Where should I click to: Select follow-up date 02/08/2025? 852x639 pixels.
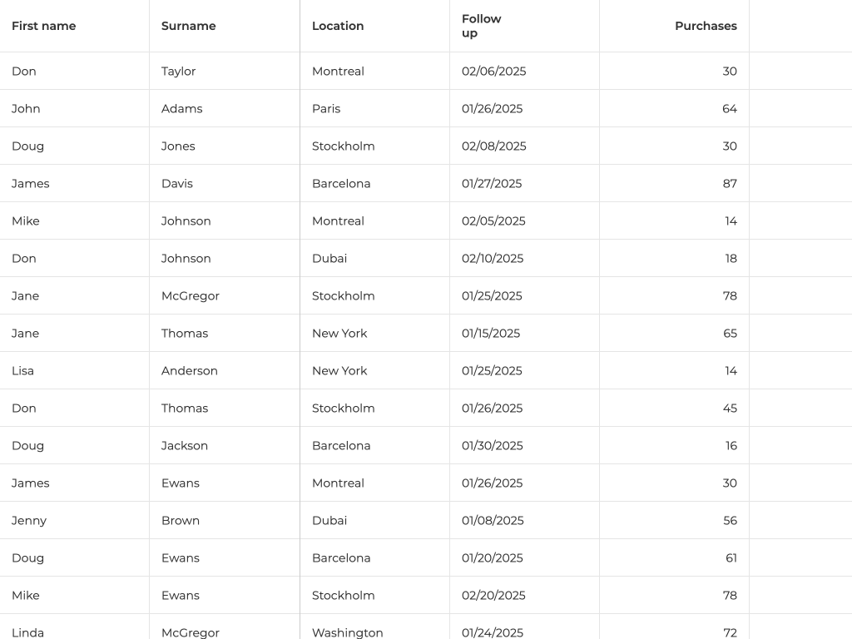494,146
